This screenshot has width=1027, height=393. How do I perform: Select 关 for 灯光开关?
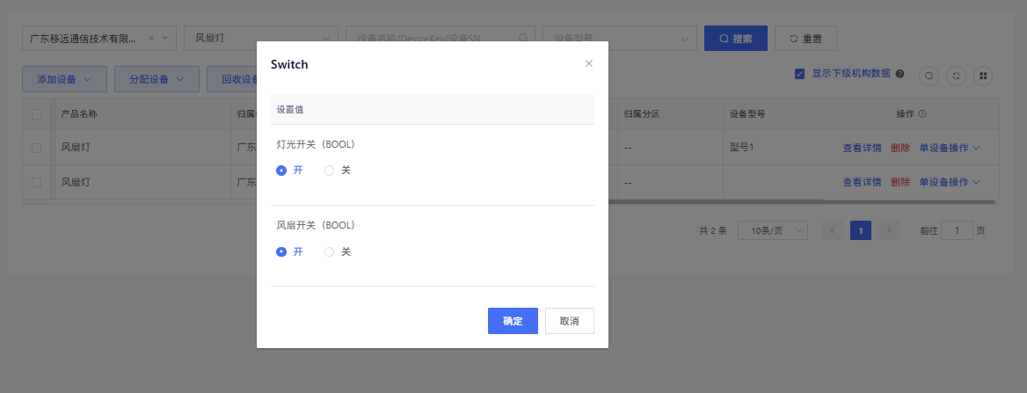(330, 171)
